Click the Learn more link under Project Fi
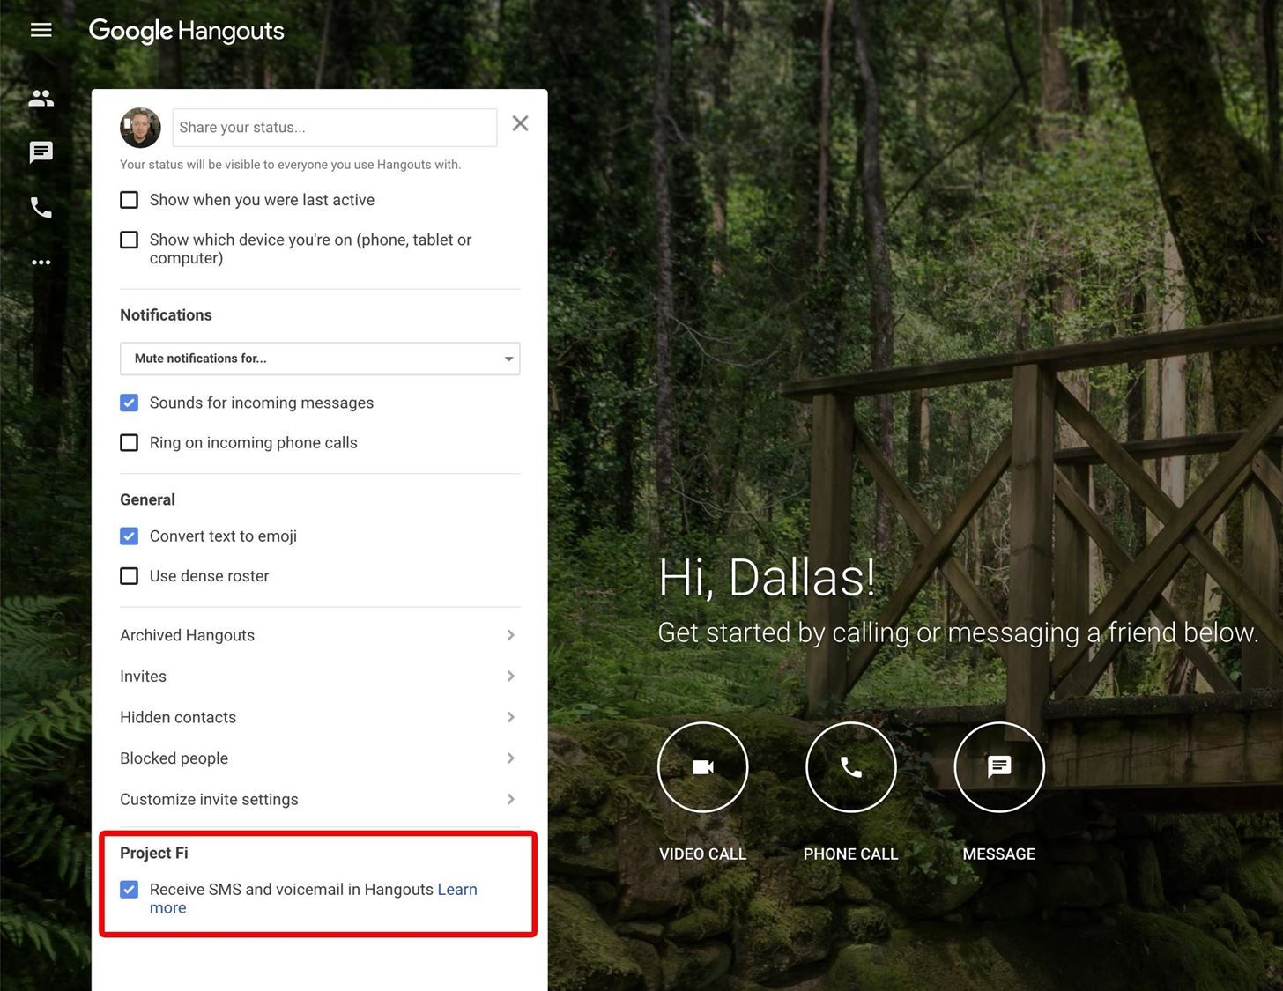The height and width of the screenshot is (991, 1283). [x=456, y=890]
